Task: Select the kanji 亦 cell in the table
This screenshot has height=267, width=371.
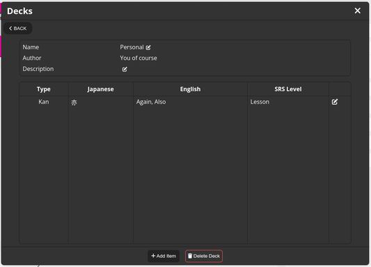Action: [x=74, y=102]
